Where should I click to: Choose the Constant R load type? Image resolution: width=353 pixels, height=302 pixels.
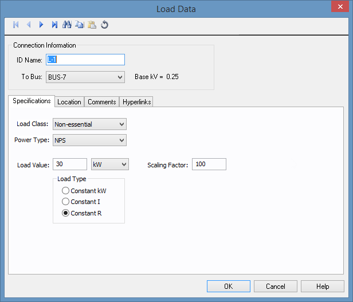click(x=66, y=213)
